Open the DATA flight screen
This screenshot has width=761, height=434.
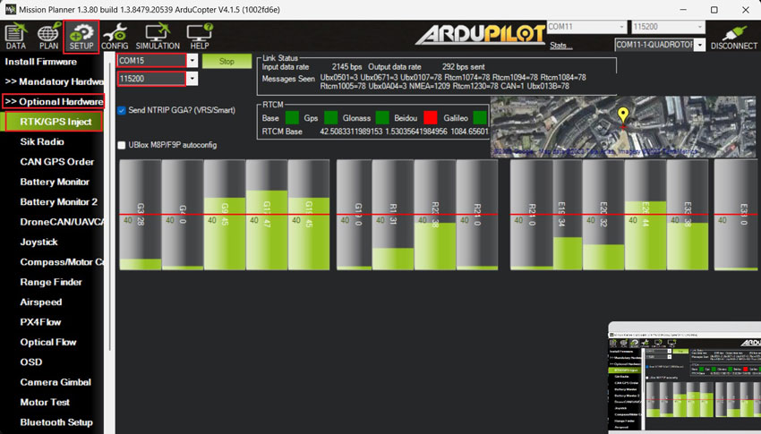tap(15, 37)
